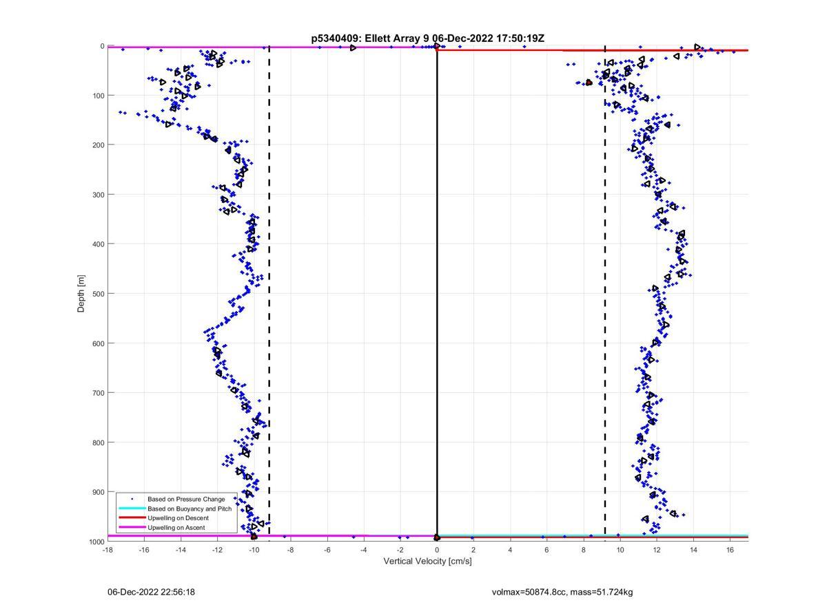The image size is (827, 609).
Task: Click the red-filled marker near 75 m depth
Action: click(589, 82)
